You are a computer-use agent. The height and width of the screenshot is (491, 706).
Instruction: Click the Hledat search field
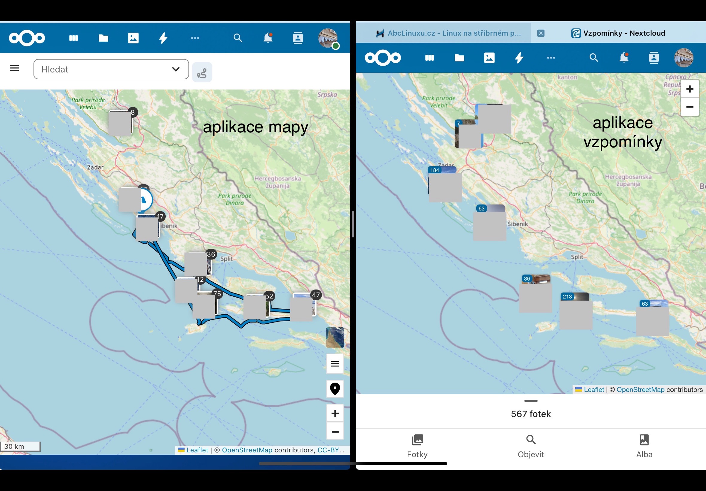(x=111, y=69)
